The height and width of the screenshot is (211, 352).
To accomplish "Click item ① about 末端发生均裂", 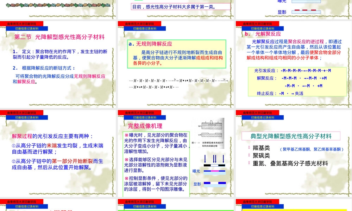I will pos(57,149).
